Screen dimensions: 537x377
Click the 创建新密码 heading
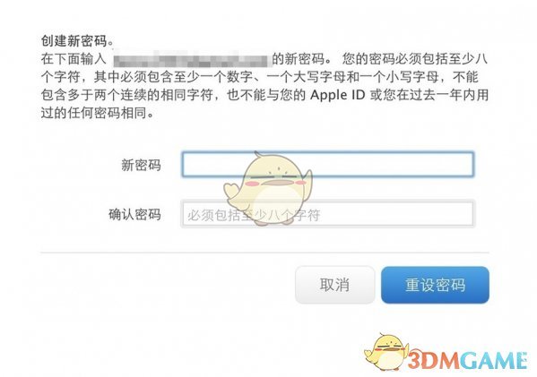pyautogui.click(x=77, y=41)
